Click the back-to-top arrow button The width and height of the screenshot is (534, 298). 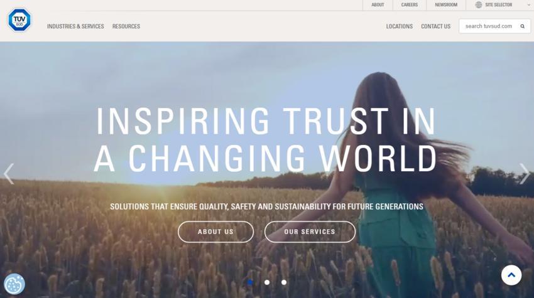tap(511, 275)
